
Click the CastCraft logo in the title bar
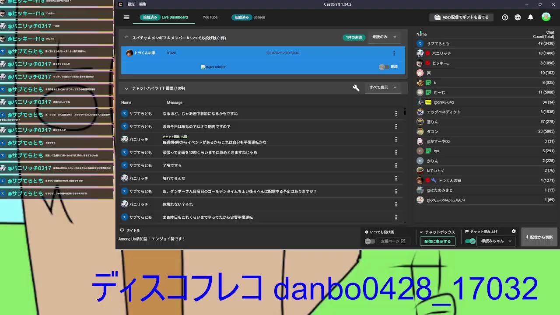tap(120, 4)
